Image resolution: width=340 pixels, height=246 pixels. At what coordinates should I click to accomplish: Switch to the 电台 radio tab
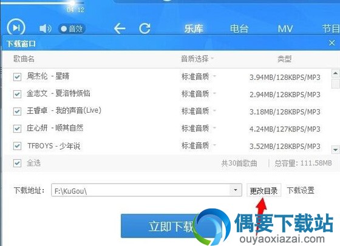pos(239,28)
